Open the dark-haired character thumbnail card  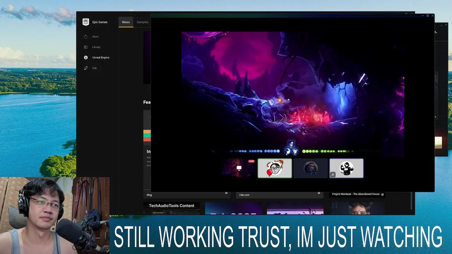(357, 208)
